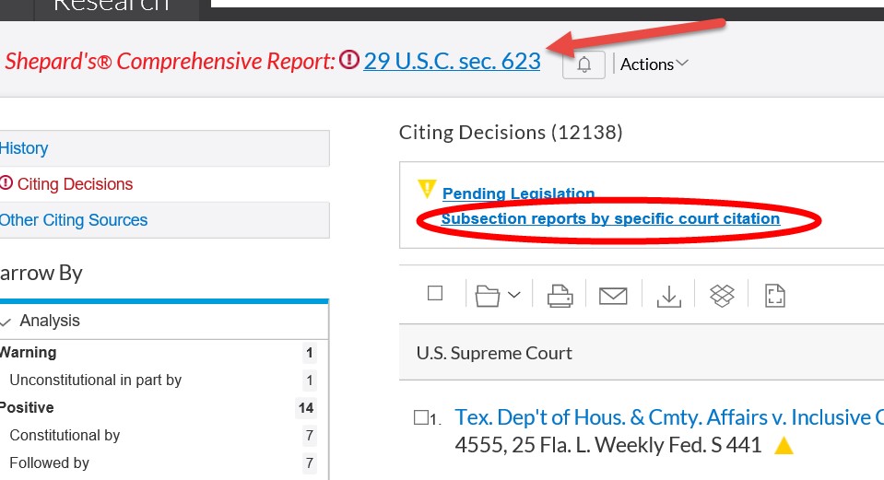Click the Dropbox icon
This screenshot has width=884, height=480.
722,296
